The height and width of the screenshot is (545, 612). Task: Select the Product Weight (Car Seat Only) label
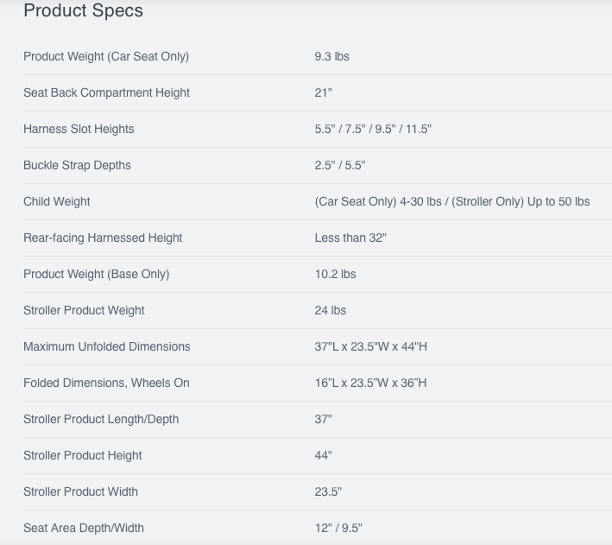point(106,57)
